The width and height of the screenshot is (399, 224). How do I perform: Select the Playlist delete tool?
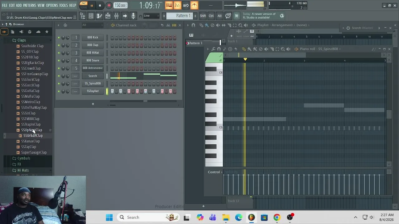coord(212,25)
